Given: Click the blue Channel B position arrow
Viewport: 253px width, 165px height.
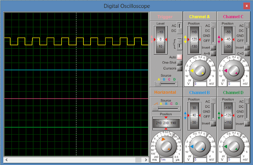Looking at the screenshot, I should 185,116.
